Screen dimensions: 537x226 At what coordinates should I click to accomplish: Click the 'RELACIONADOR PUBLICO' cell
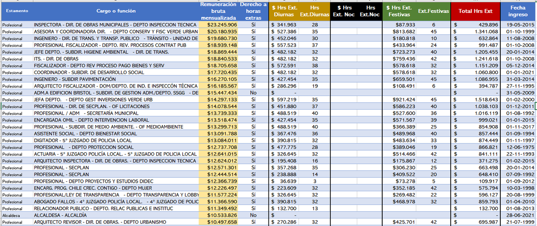click(x=115, y=209)
